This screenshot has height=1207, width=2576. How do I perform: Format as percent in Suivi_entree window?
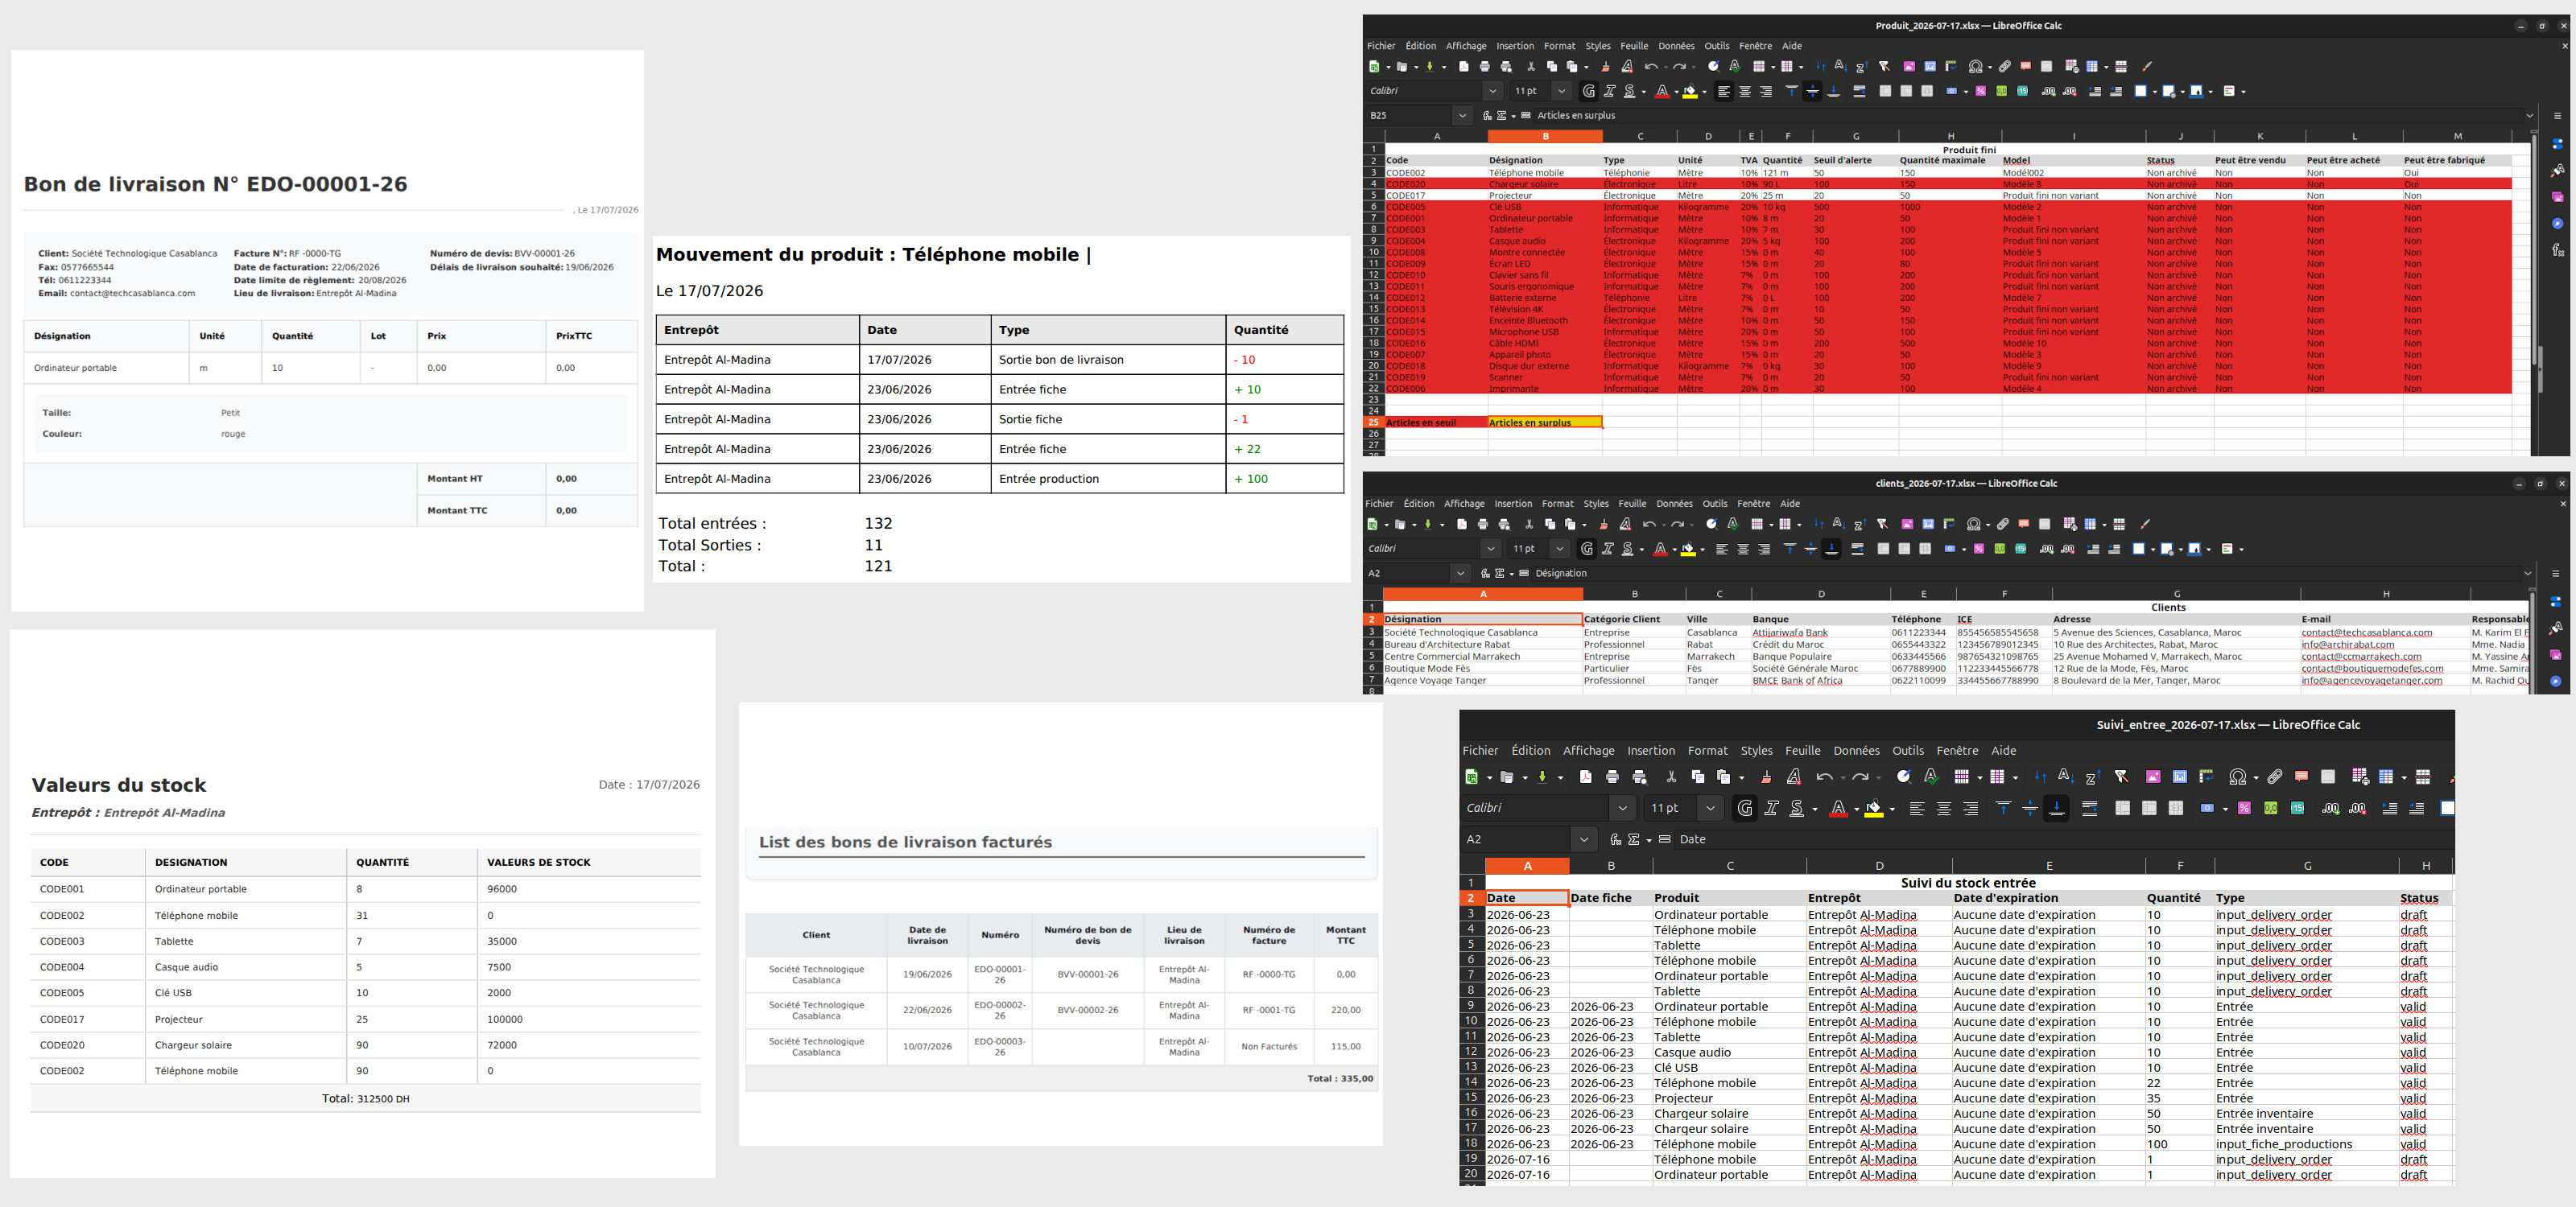[x=2244, y=809]
